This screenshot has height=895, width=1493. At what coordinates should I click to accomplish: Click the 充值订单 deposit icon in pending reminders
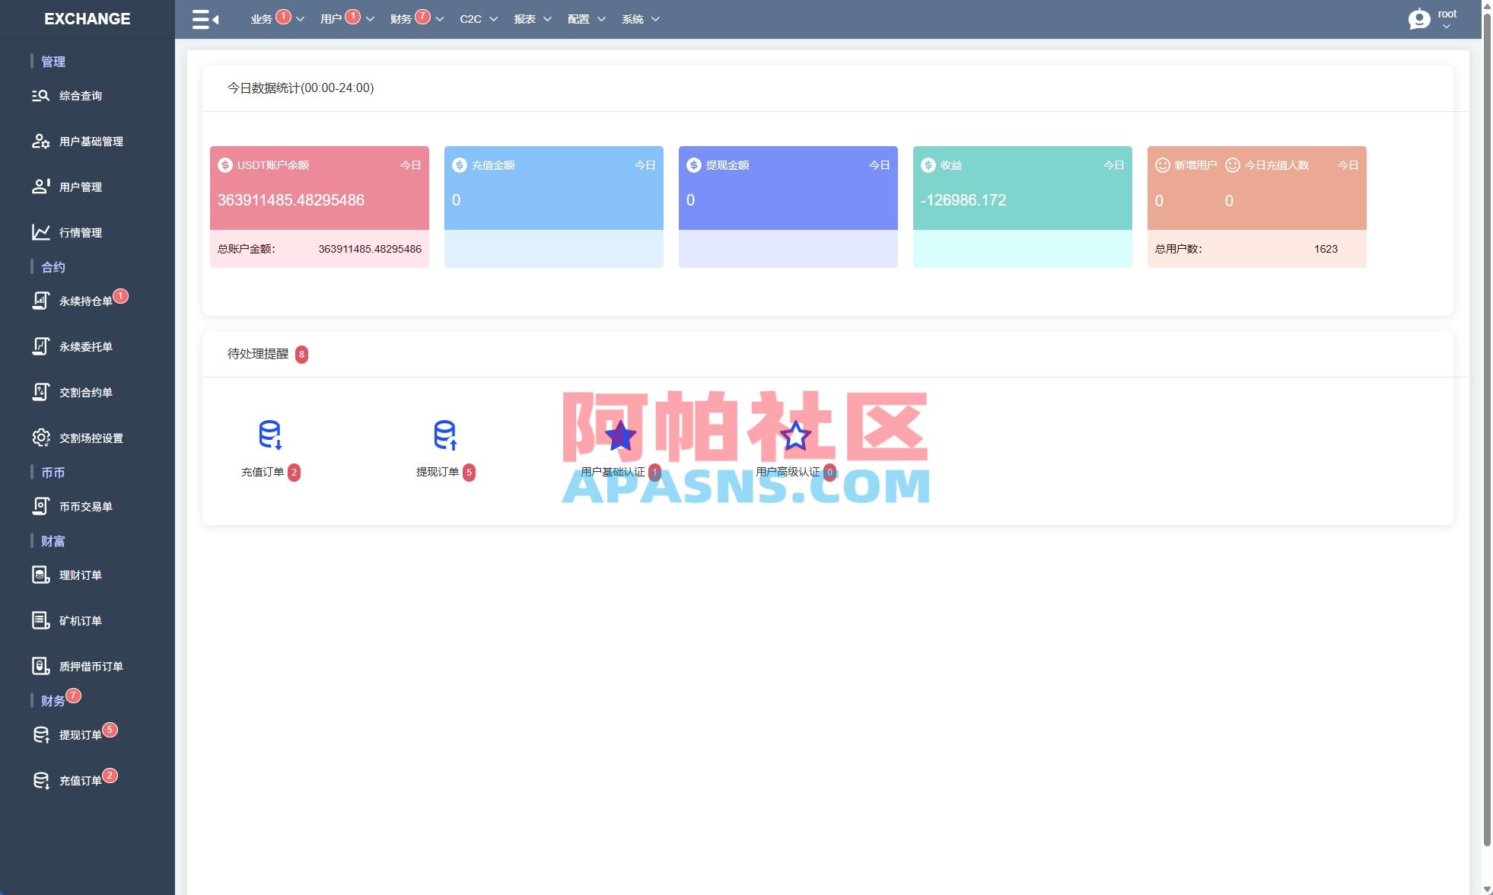click(x=270, y=435)
